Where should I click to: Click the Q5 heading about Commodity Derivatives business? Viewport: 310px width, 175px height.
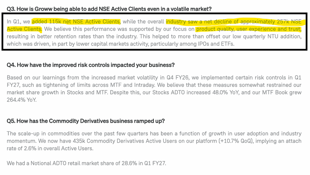pyautogui.click(x=86, y=121)
